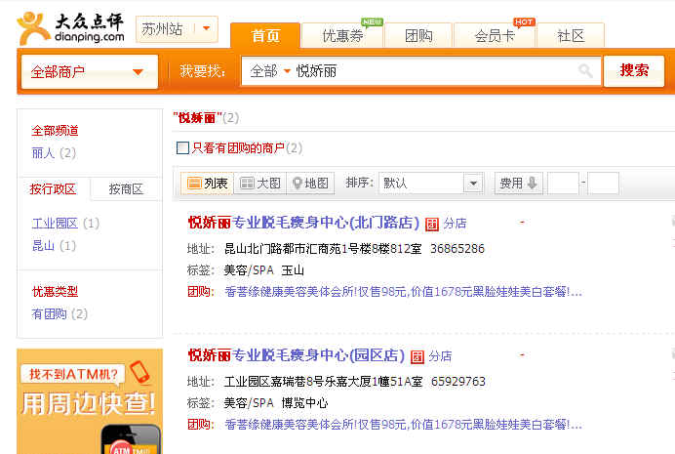Click the HOT badge above 会员卡
This screenshot has width=675, height=454.
coord(524,21)
